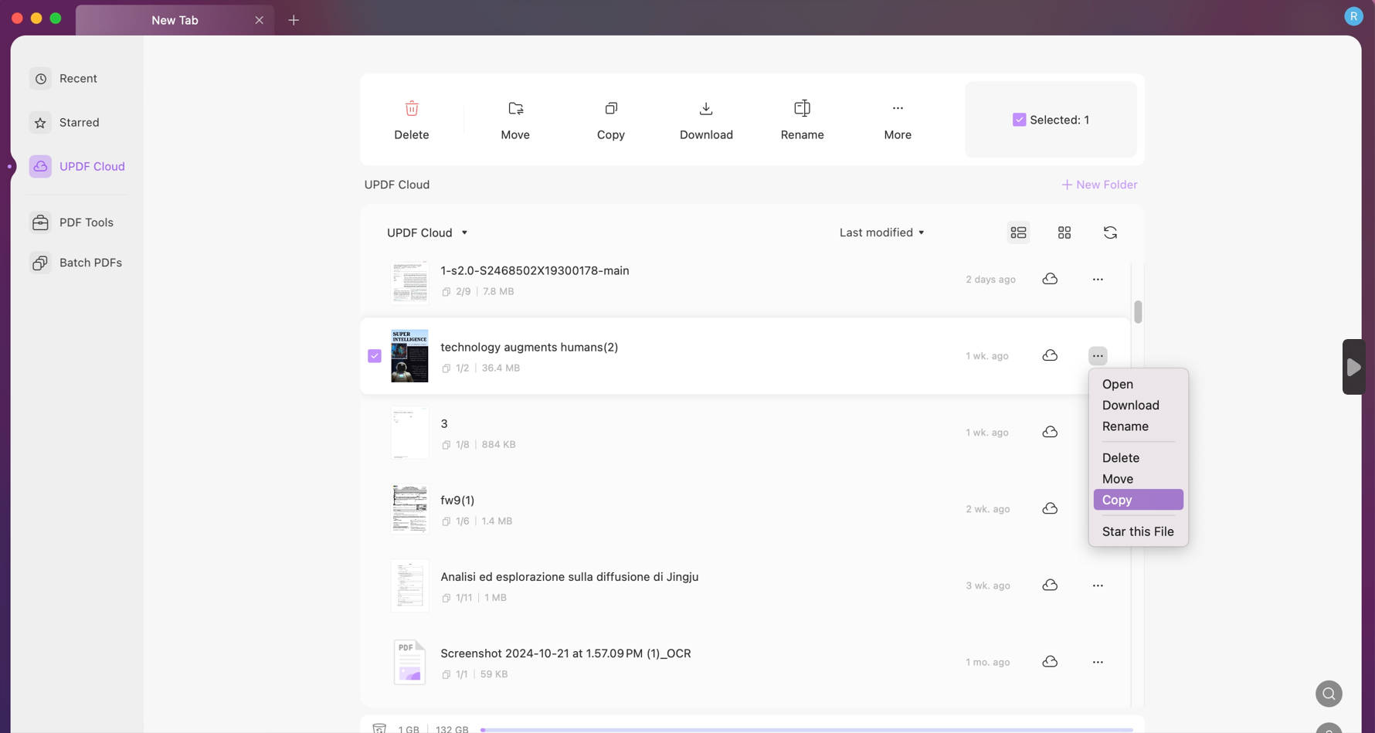Switch to grid view layout
The height and width of the screenshot is (733, 1375).
pyautogui.click(x=1064, y=232)
